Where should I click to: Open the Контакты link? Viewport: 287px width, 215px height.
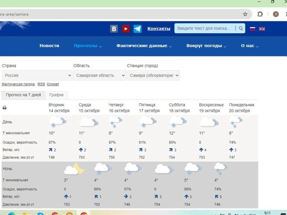159,29
